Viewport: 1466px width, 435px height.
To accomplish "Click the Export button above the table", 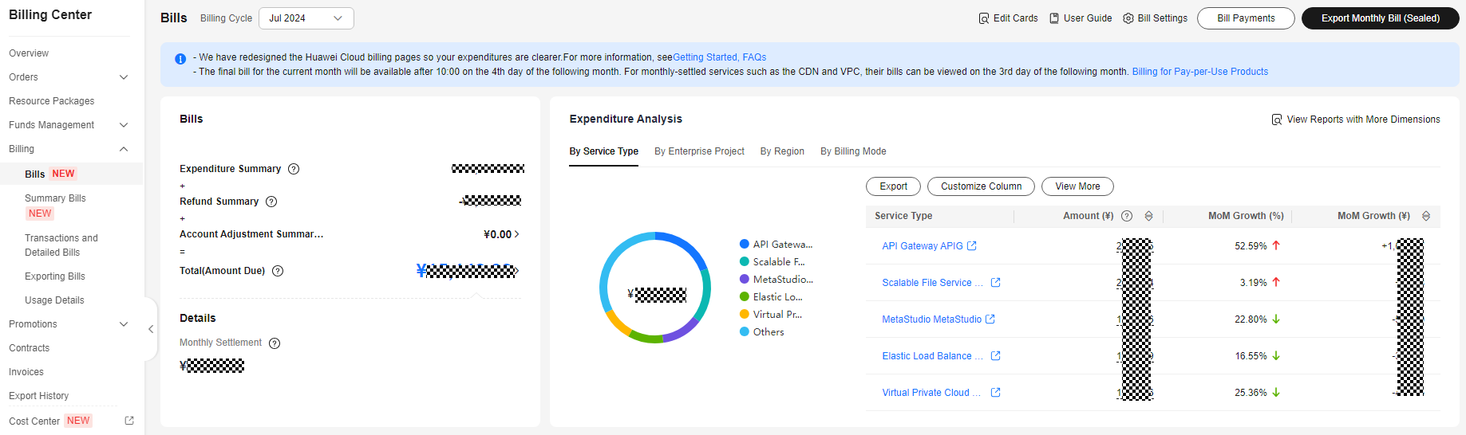I will pos(893,186).
